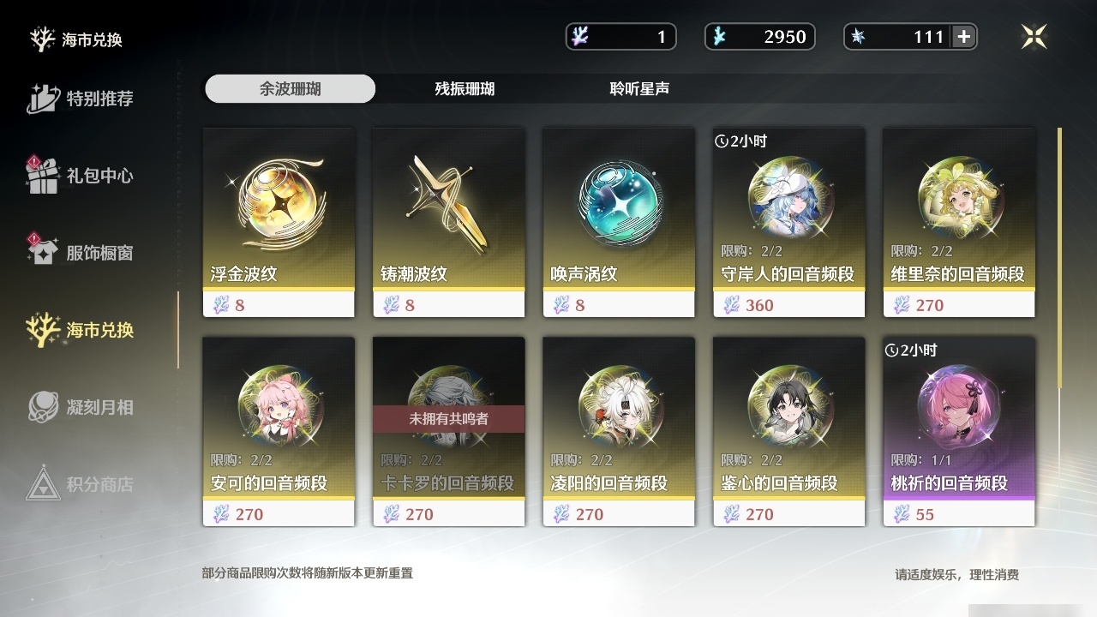Open 海市兑换 in the left sidebar

click(x=81, y=330)
